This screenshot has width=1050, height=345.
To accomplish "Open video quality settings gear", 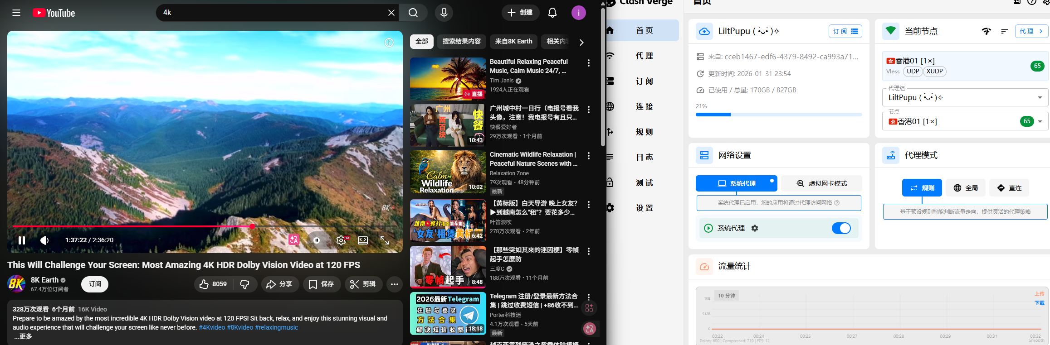I will (341, 240).
